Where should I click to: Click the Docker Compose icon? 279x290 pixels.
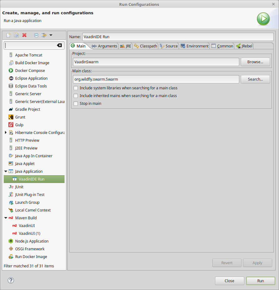[x=11, y=70]
